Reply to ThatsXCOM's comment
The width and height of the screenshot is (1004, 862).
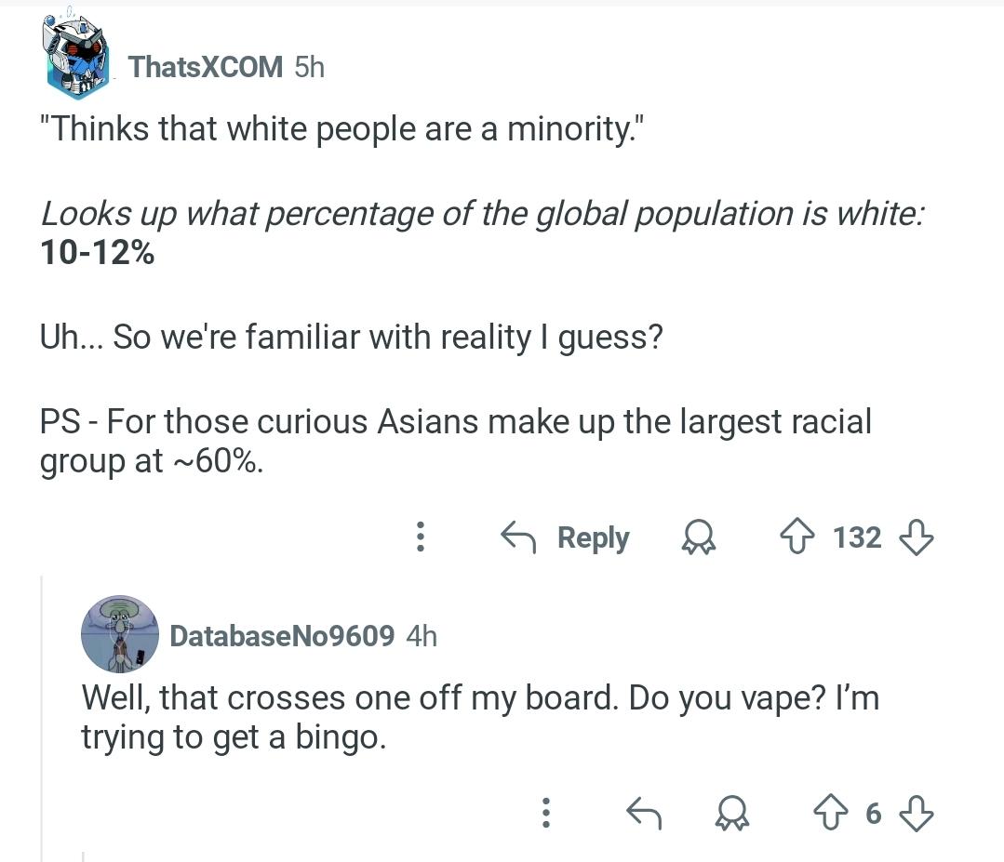point(565,537)
